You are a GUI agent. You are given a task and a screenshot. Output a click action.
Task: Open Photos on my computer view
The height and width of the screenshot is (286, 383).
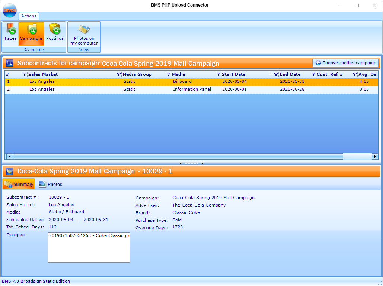pyautogui.click(x=84, y=34)
